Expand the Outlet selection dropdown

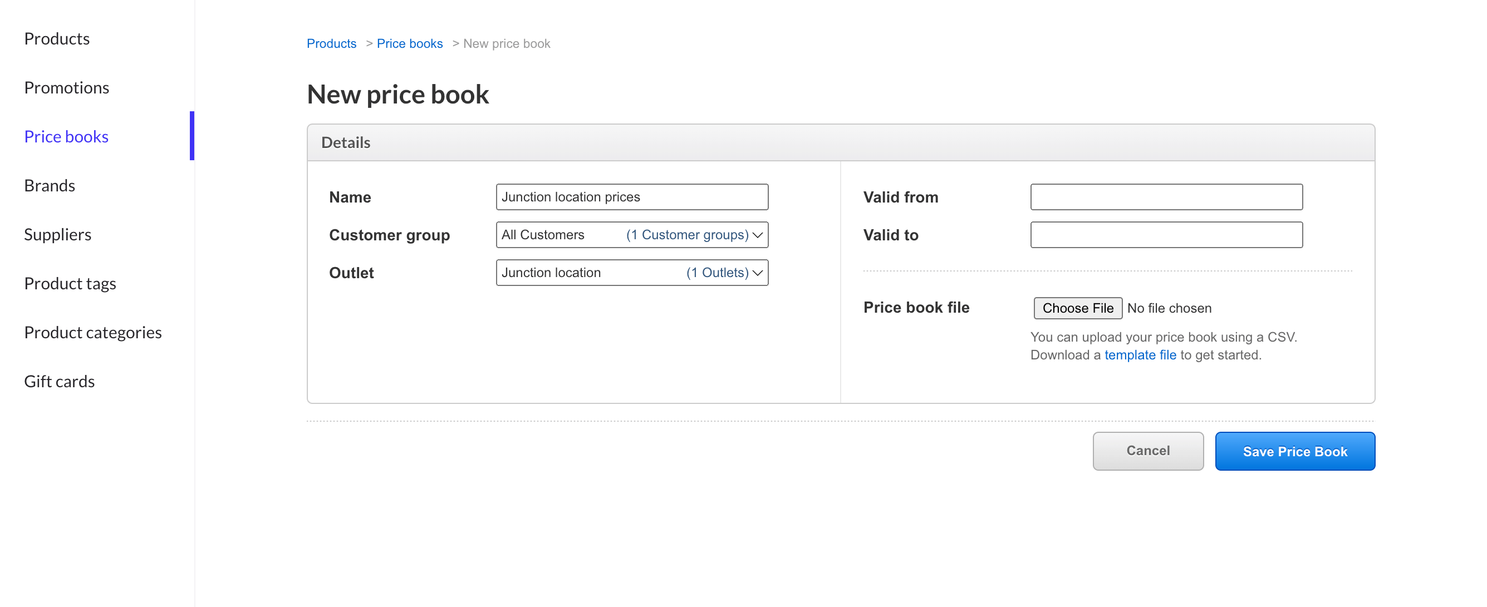pyautogui.click(x=631, y=272)
